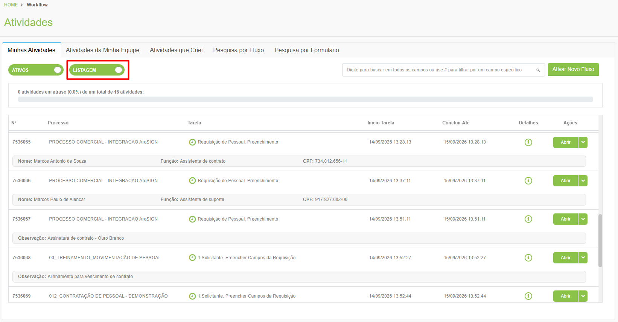Click the Ativar Novo Fluxo button
Viewport: 618px width, 322px height.
(573, 70)
